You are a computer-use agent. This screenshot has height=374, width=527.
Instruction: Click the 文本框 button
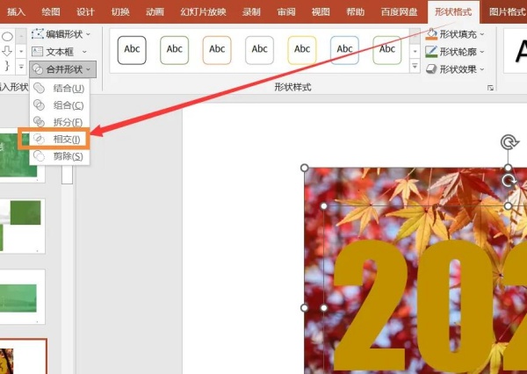pyautogui.click(x=53, y=52)
